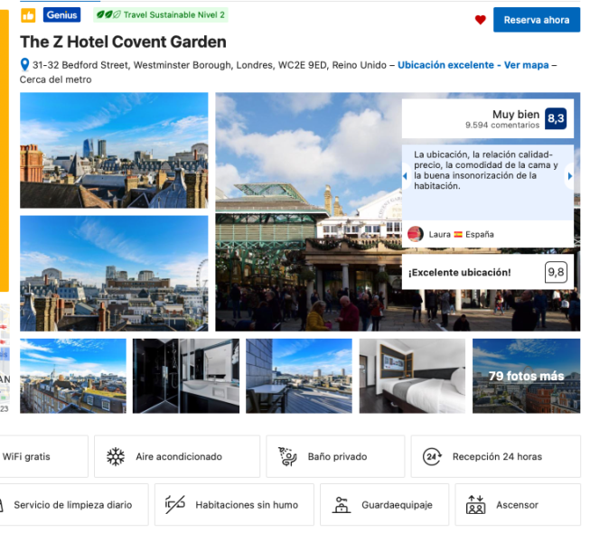
Task: Click the Recepción 24 horas text label
Action: tap(497, 456)
